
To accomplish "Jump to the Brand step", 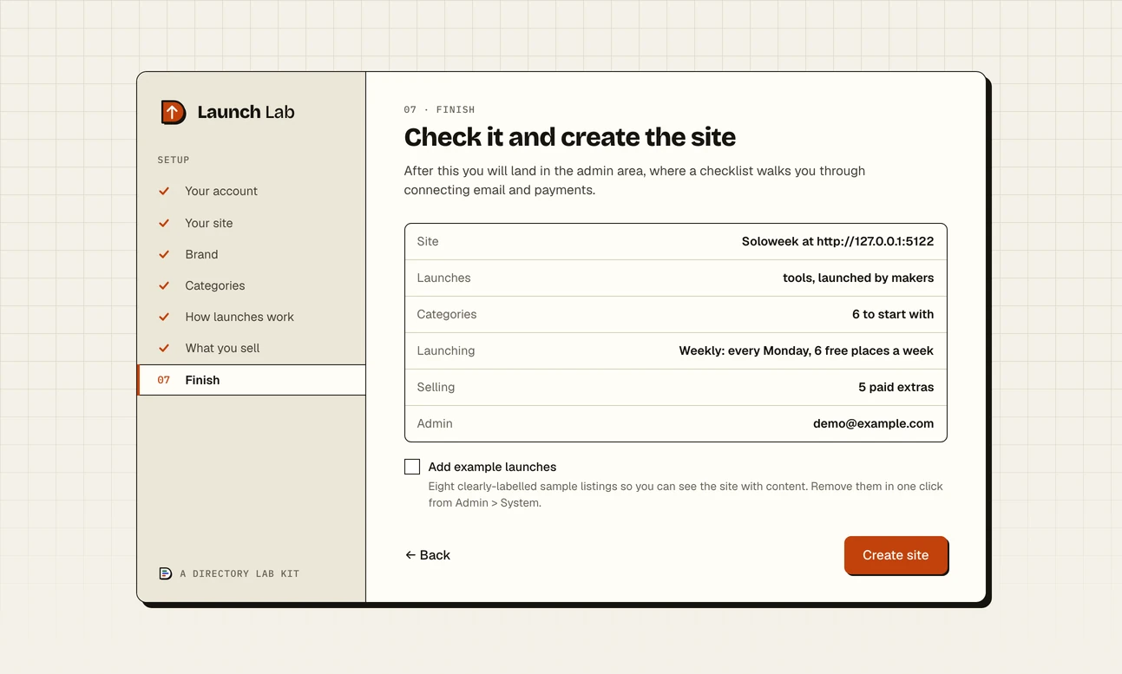I will point(251,254).
